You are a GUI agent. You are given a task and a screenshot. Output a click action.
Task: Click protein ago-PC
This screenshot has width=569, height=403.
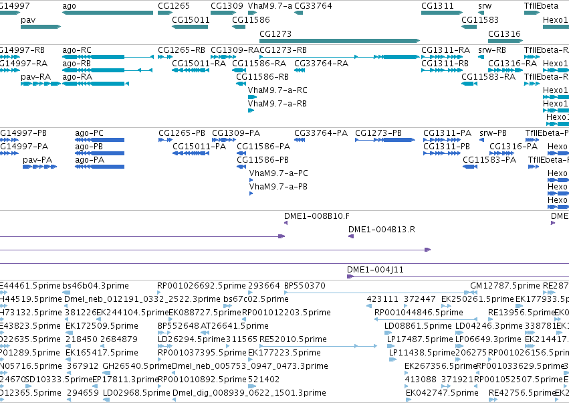point(89,133)
